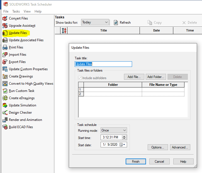This screenshot has height=173, width=202.
Task: Click the Delete X icon in Tasks toolbar
Action: [184, 23]
